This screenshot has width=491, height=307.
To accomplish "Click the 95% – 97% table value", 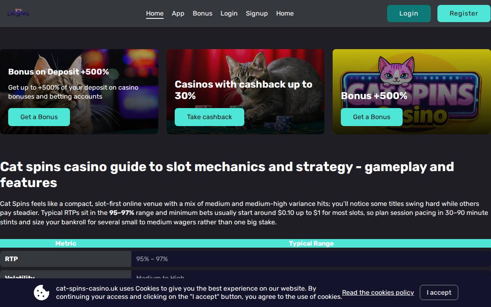I will click(152, 259).
